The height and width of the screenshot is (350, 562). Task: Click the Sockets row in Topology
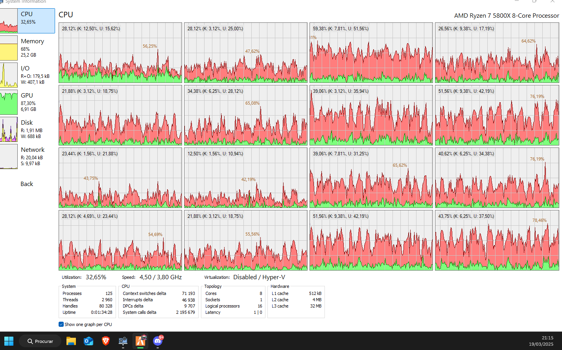[234, 300]
